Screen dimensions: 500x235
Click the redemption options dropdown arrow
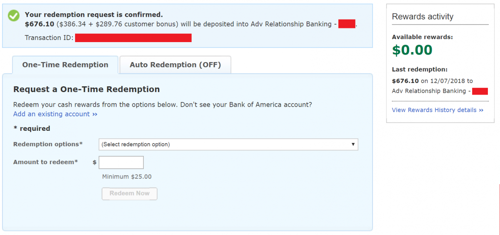(x=353, y=145)
